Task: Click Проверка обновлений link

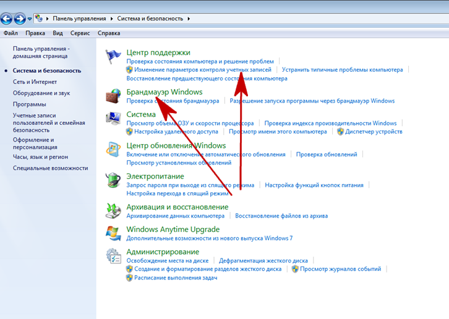Action: [327, 155]
